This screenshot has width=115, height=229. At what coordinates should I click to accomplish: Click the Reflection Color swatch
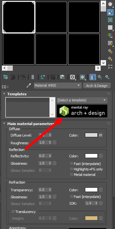[x=91, y=156]
